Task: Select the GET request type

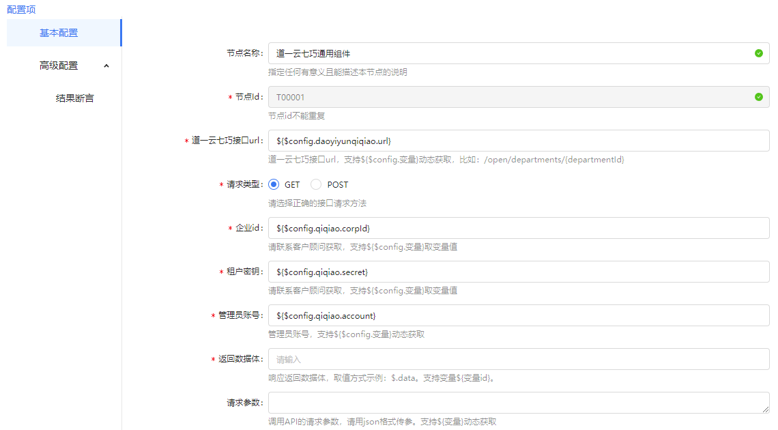Action: click(274, 184)
